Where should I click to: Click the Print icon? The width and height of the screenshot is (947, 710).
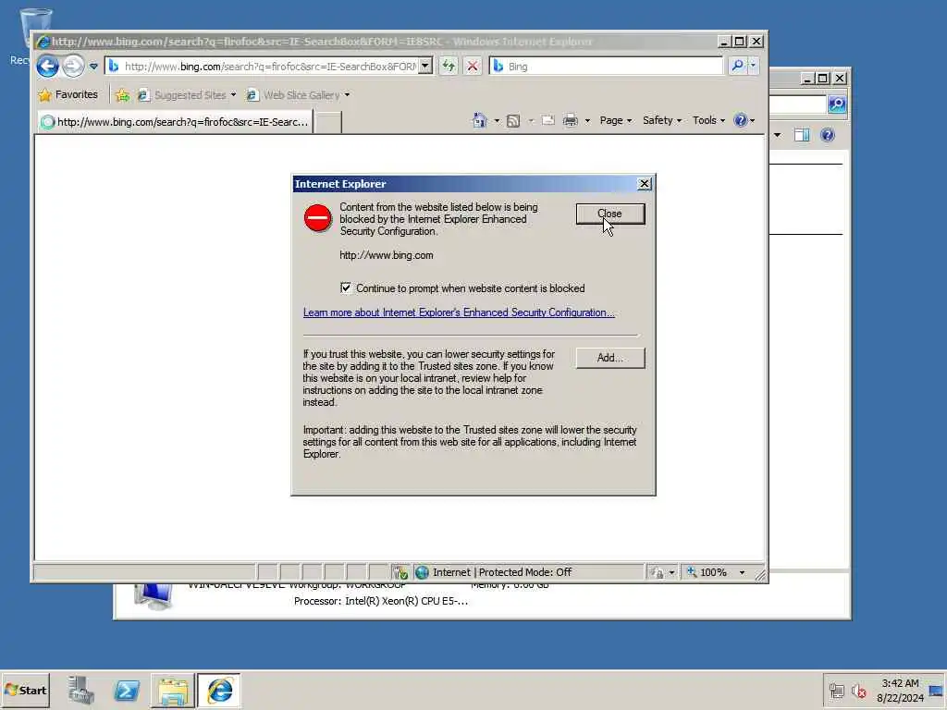tap(570, 120)
